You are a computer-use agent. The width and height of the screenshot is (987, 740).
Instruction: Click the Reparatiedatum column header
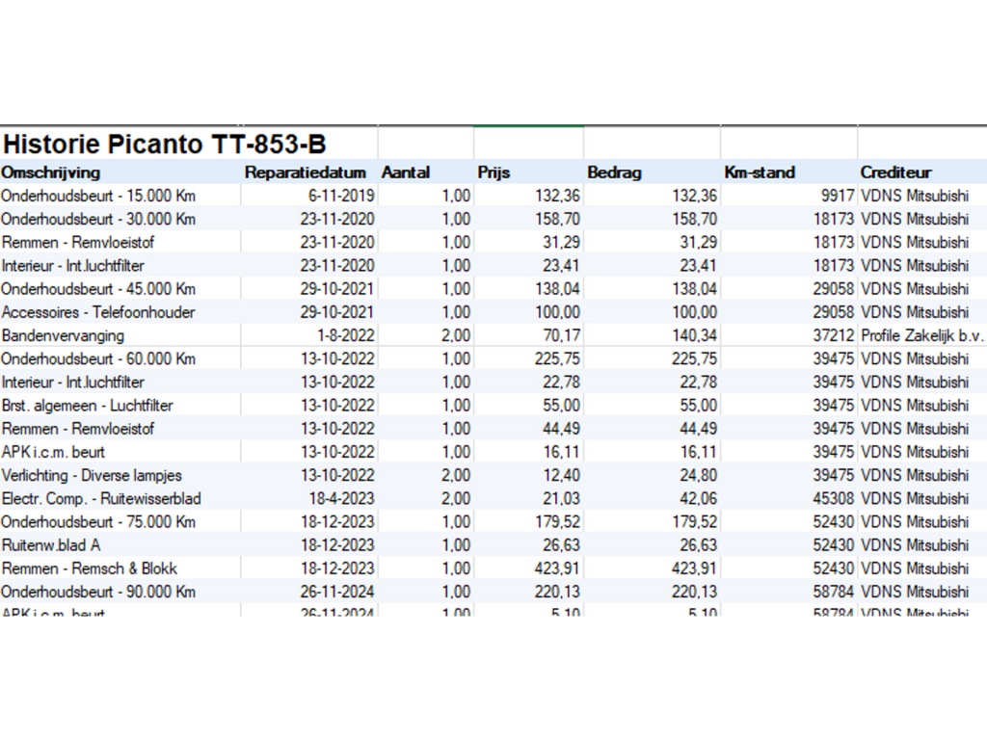(306, 172)
